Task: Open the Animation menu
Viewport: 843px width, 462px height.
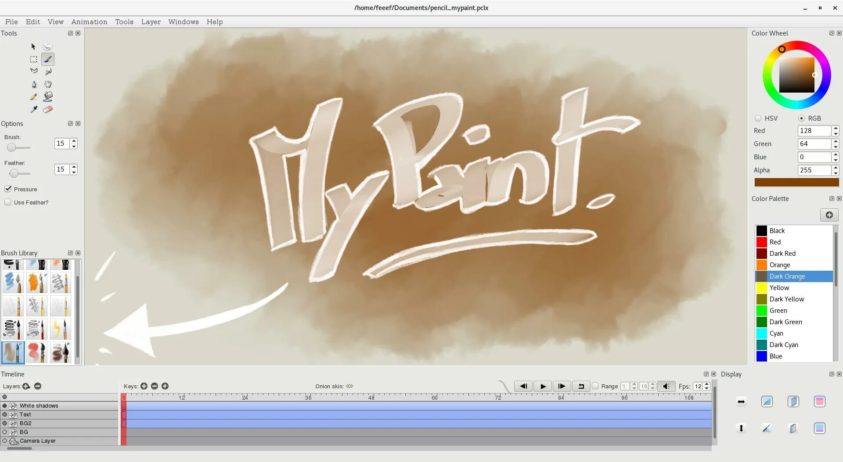Action: coord(89,22)
